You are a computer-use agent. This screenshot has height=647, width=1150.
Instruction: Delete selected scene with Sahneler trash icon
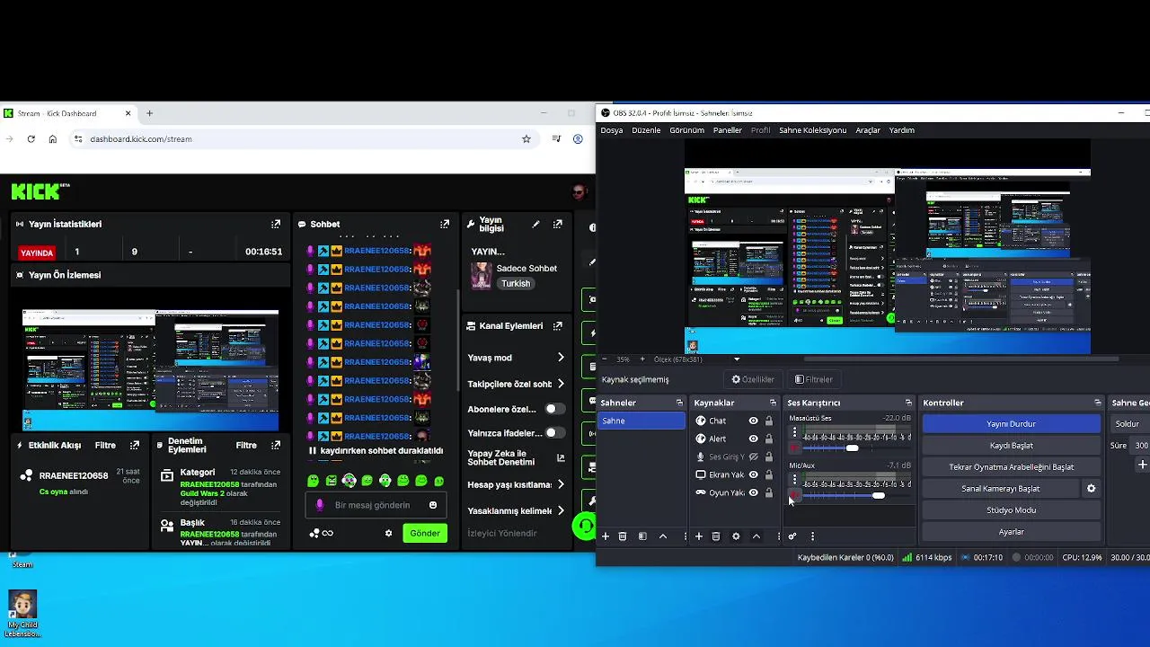point(622,536)
